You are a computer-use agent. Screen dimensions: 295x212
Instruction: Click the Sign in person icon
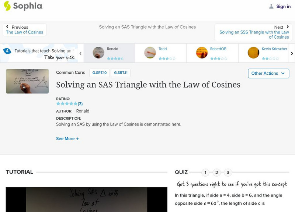(271, 6)
